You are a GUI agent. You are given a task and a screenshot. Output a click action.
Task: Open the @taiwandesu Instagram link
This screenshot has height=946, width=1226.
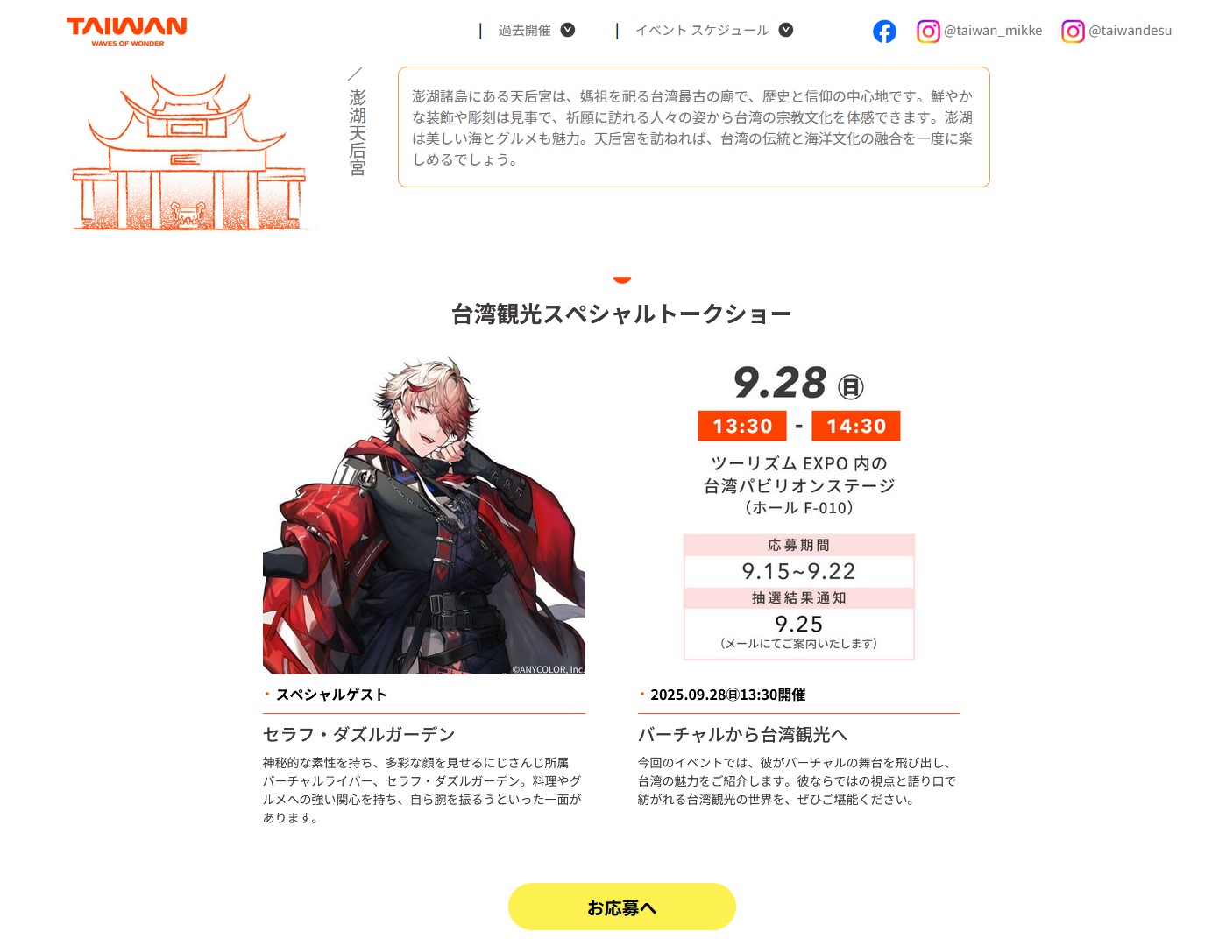pyautogui.click(x=1130, y=31)
